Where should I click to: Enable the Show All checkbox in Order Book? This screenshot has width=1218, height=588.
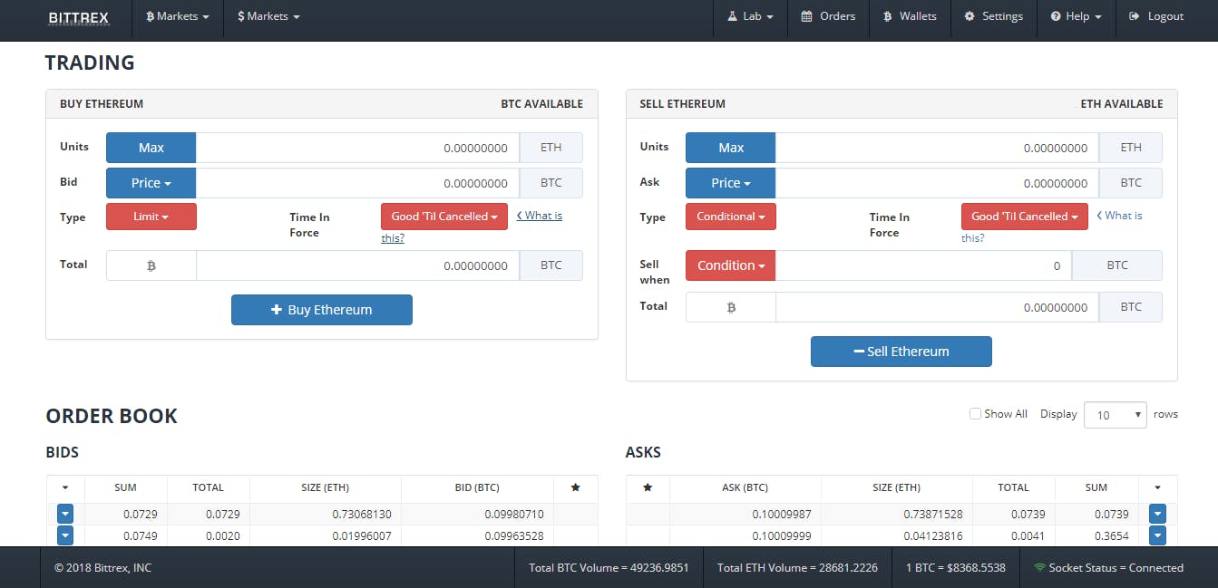click(975, 413)
